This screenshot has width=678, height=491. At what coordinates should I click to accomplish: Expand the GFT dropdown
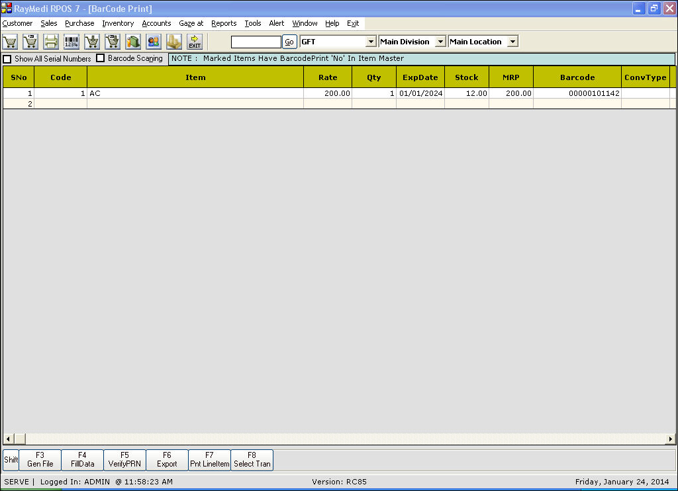[x=371, y=42]
